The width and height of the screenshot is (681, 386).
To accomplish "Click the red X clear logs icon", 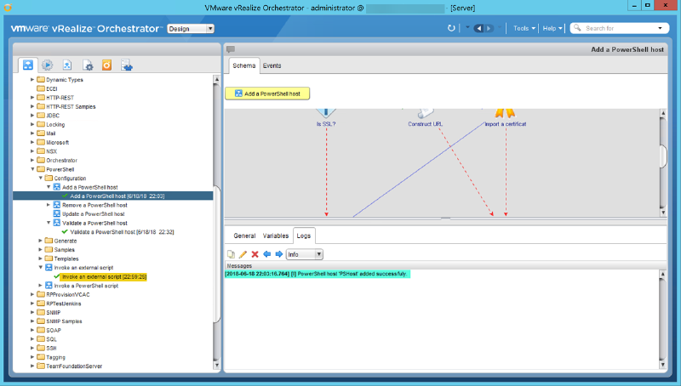I will [x=255, y=254].
